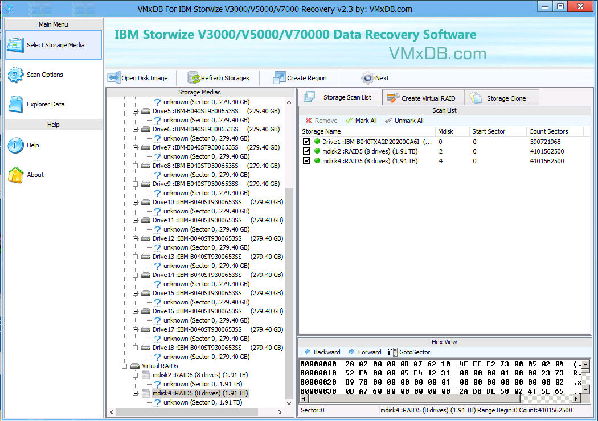Image resolution: width=598 pixels, height=421 pixels.
Task: Switch to Storage Scan List tab
Action: (340, 97)
